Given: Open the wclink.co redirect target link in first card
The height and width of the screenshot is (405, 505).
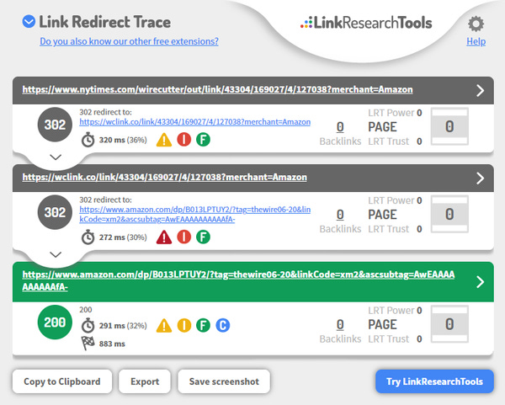Looking at the screenshot, I should (x=195, y=122).
